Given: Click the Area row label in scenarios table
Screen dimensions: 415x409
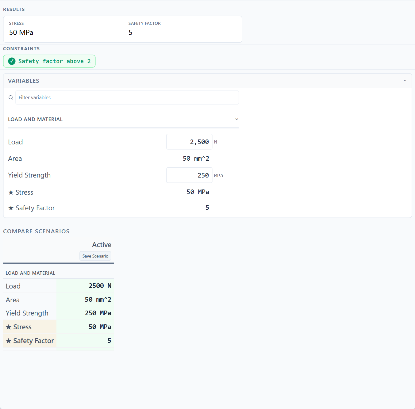Looking at the screenshot, I should [13, 300].
